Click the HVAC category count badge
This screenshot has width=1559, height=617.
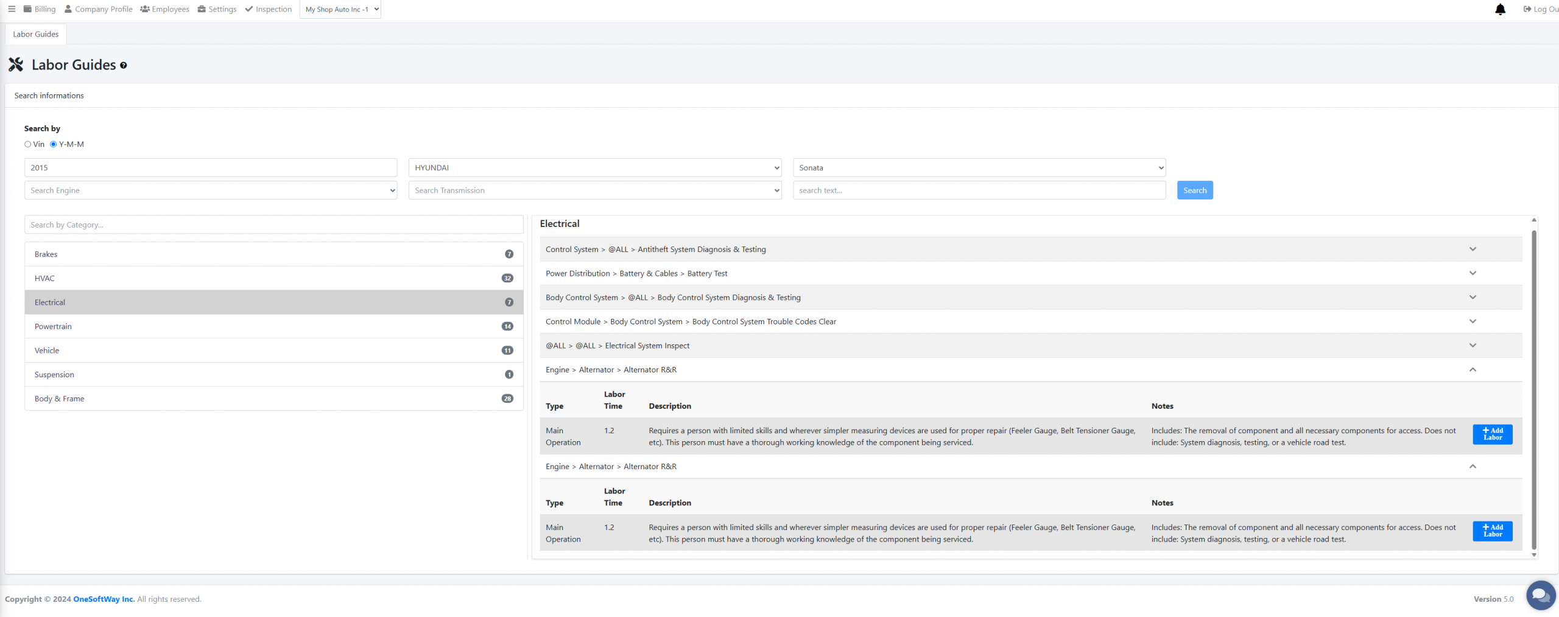pos(507,278)
